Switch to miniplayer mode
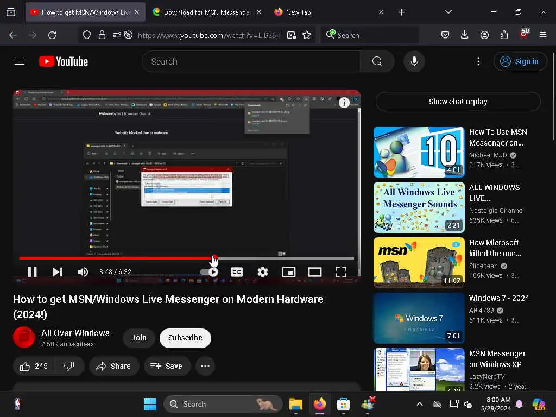The height and width of the screenshot is (417, 556). pos(289,272)
